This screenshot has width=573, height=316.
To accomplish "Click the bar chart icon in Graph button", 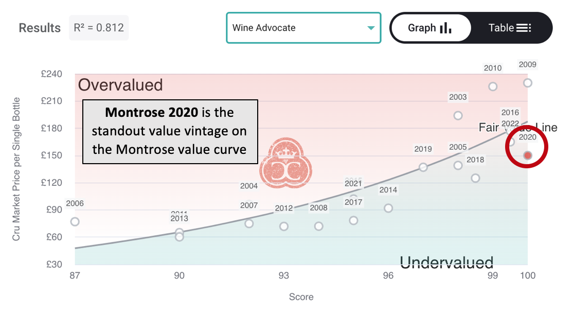I will [445, 28].
